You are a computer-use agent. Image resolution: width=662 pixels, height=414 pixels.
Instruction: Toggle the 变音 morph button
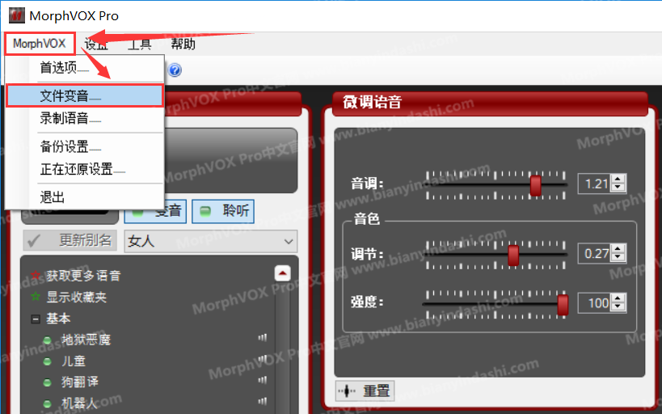click(155, 211)
